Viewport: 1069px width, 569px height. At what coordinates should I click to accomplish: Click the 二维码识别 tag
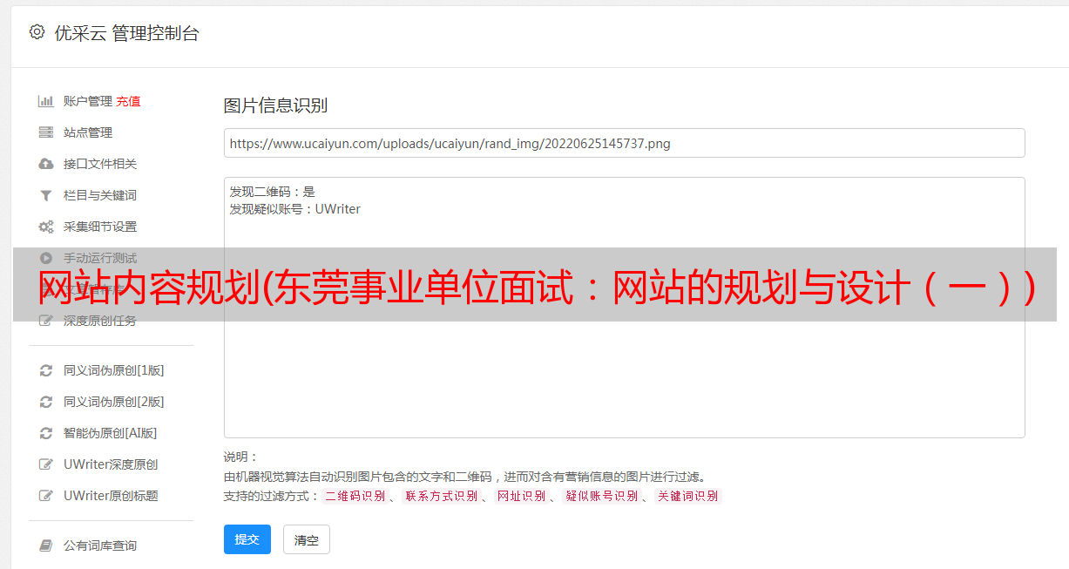[x=355, y=496]
